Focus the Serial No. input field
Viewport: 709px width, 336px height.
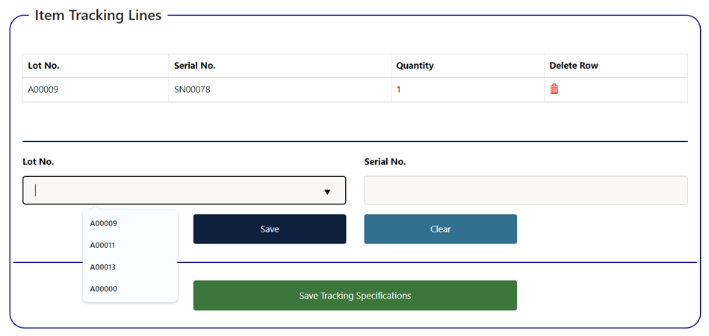click(526, 190)
